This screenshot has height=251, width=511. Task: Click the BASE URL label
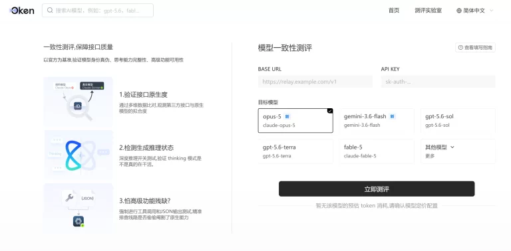click(269, 69)
